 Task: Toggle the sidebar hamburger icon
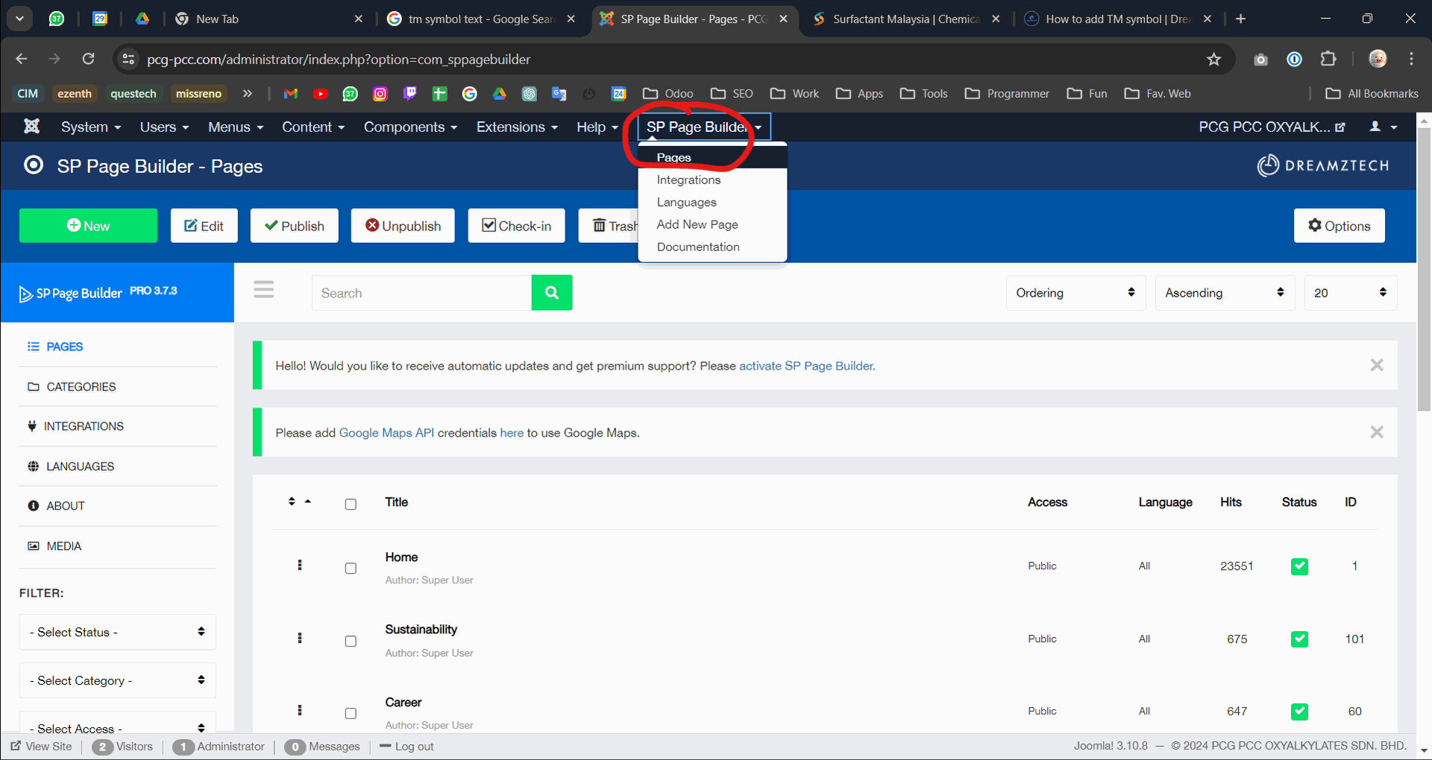click(x=264, y=289)
